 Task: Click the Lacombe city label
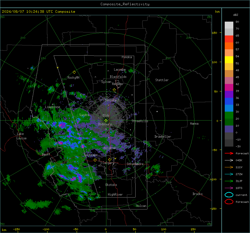tap(120, 70)
